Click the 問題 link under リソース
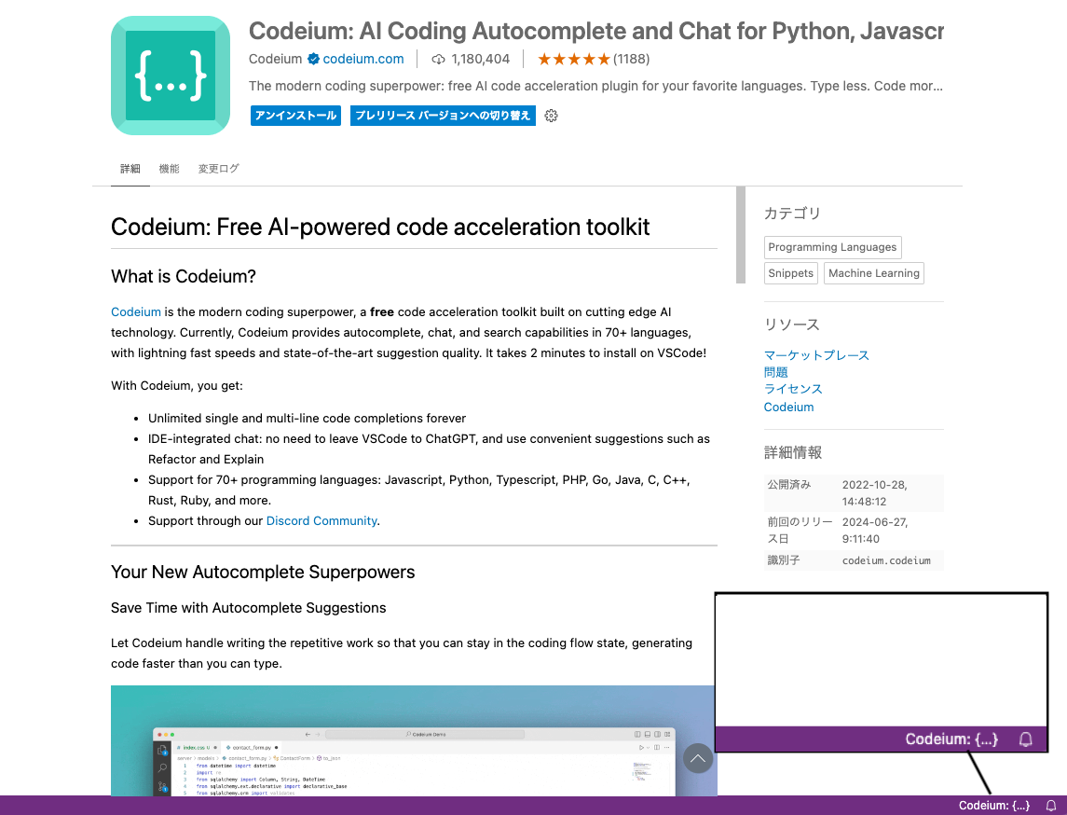 [x=775, y=372]
